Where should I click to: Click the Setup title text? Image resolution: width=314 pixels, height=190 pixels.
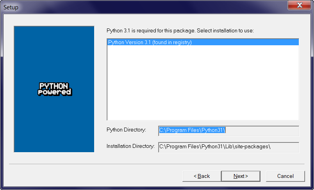(11, 7)
